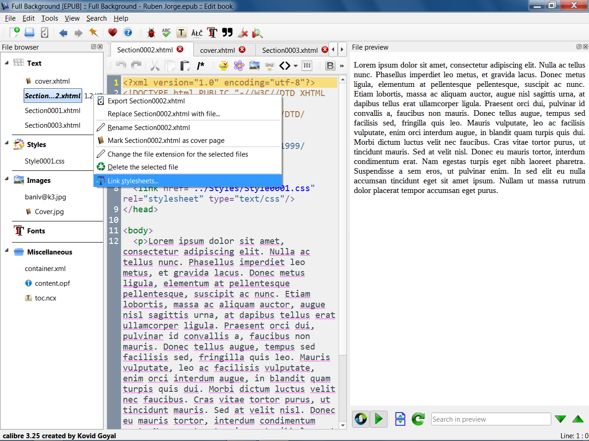Click the new file icon in toolbar
Screen dimensions: 589x441
coord(15,32)
